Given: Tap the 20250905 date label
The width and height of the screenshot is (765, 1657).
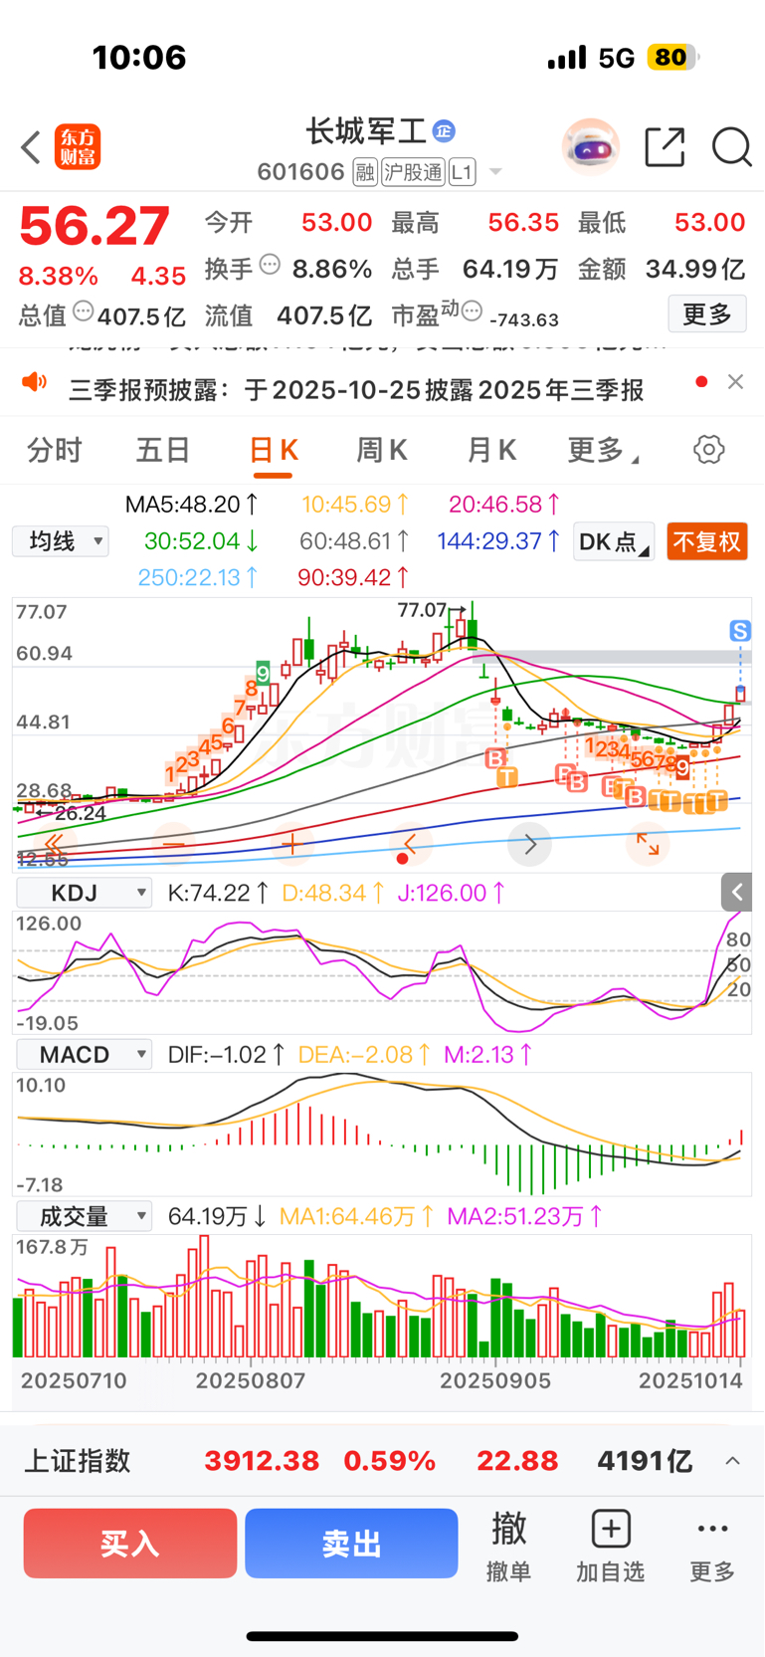Looking at the screenshot, I should 495,1380.
